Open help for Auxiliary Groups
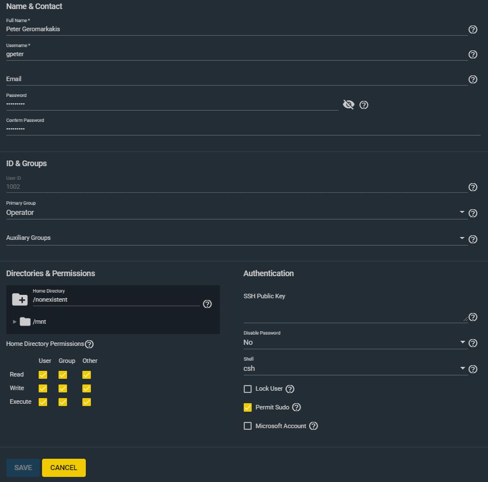Viewport: 488px width, 482px height. click(473, 239)
